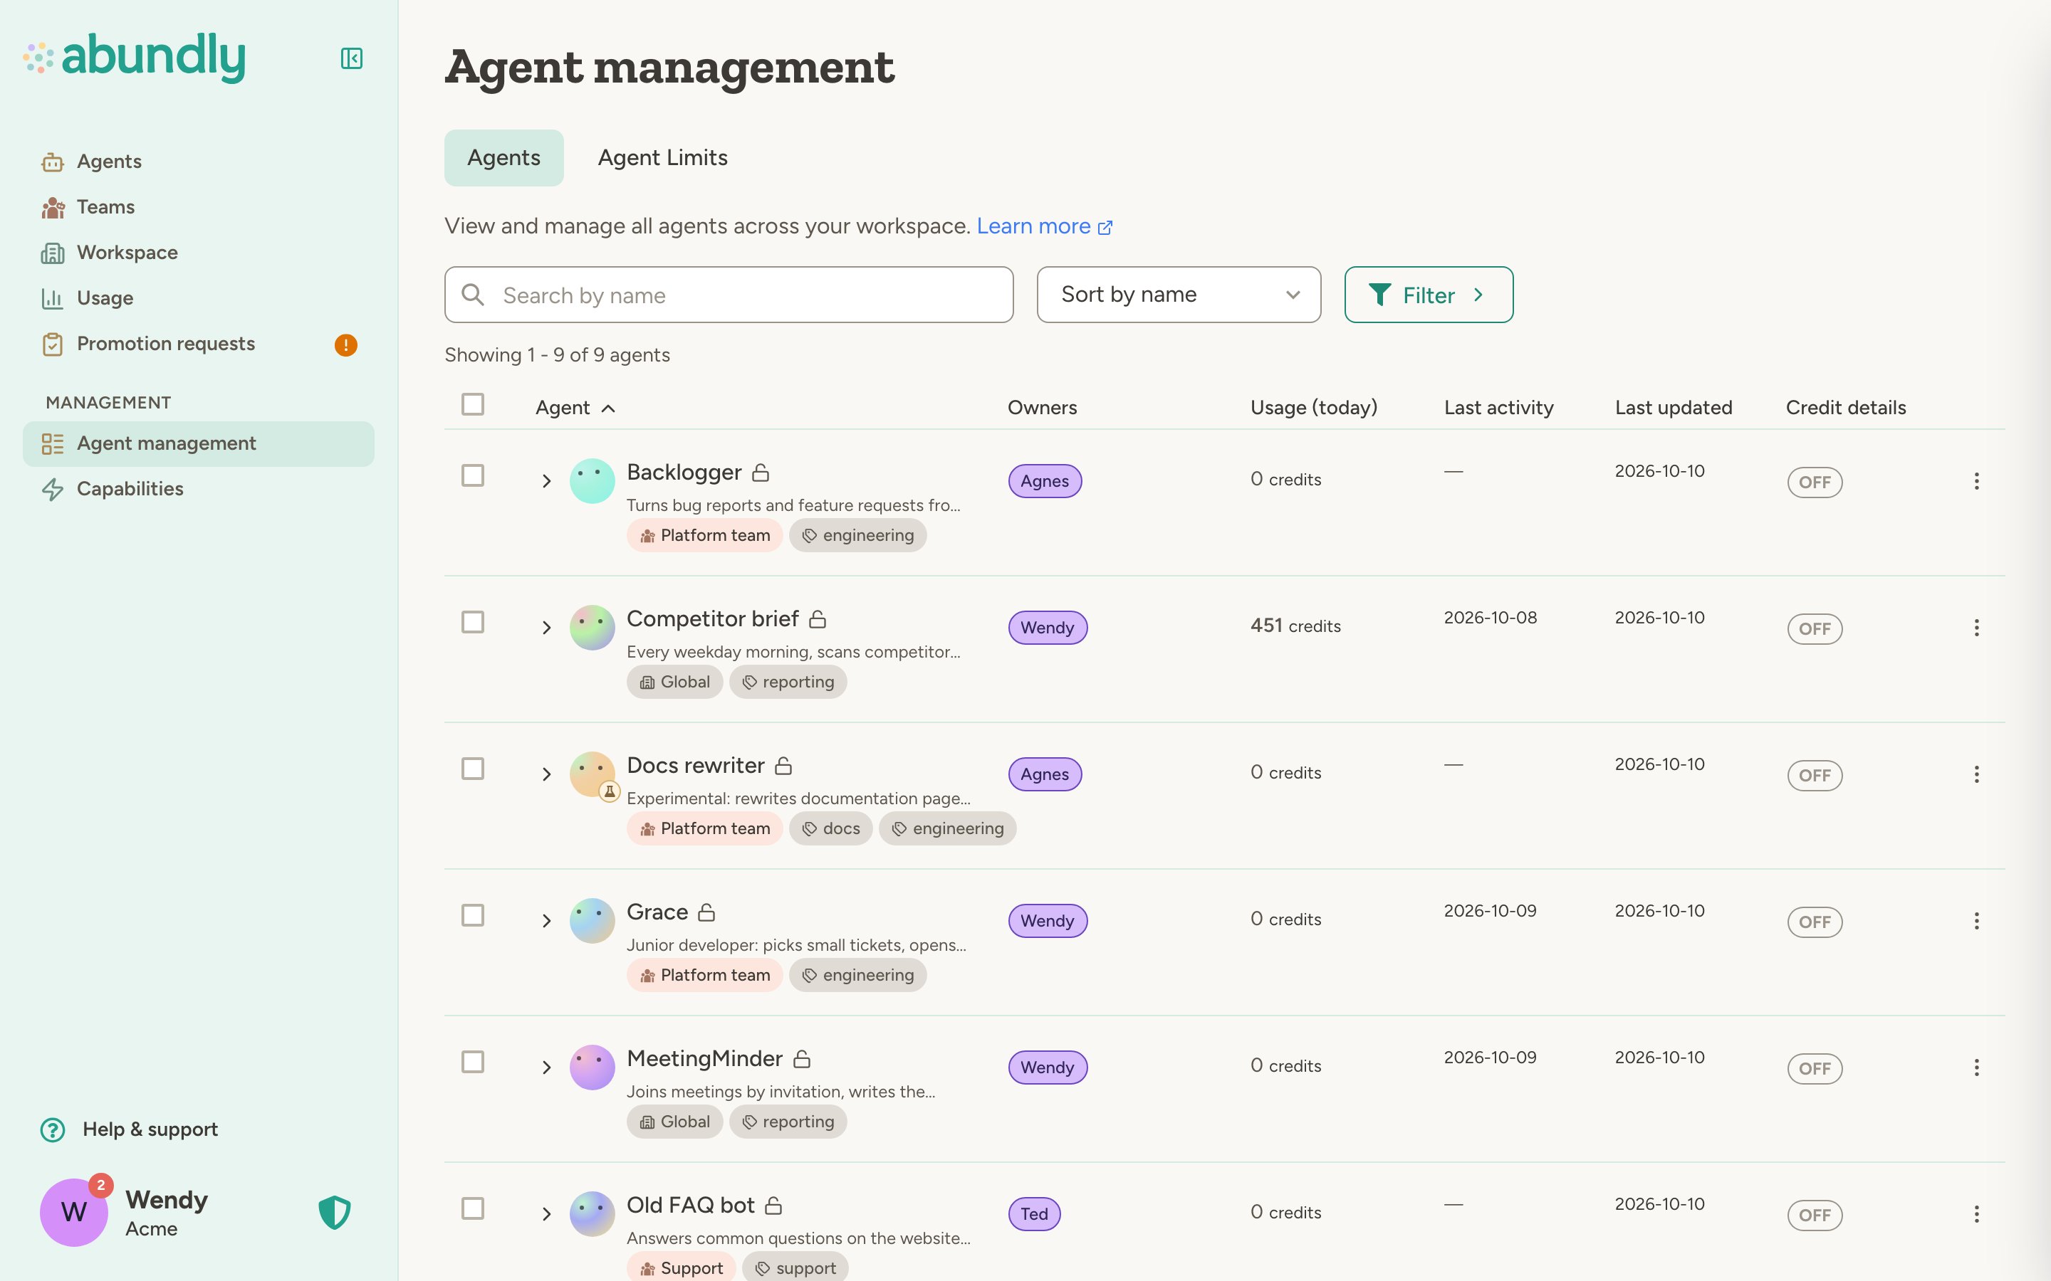The width and height of the screenshot is (2051, 1281).
Task: Open Usage in the sidebar
Action: click(198, 298)
